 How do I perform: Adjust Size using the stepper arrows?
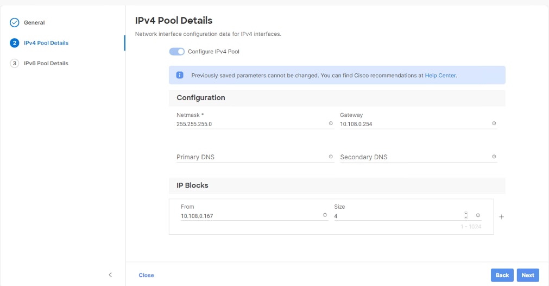(466, 215)
